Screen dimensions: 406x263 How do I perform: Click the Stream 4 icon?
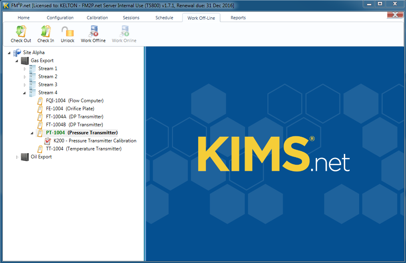coord(32,93)
